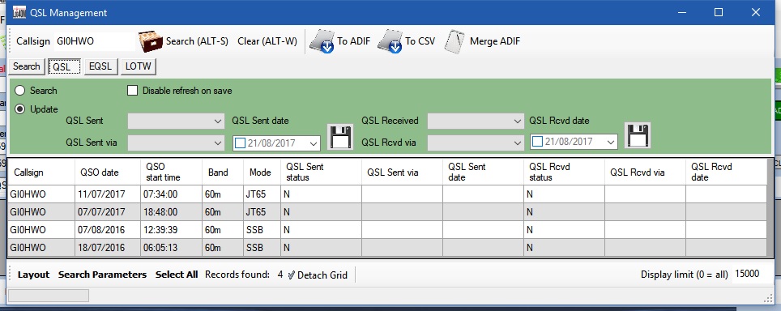The height and width of the screenshot is (311, 781).
Task: Select the row dated 11/07/2017
Action: click(x=387, y=194)
